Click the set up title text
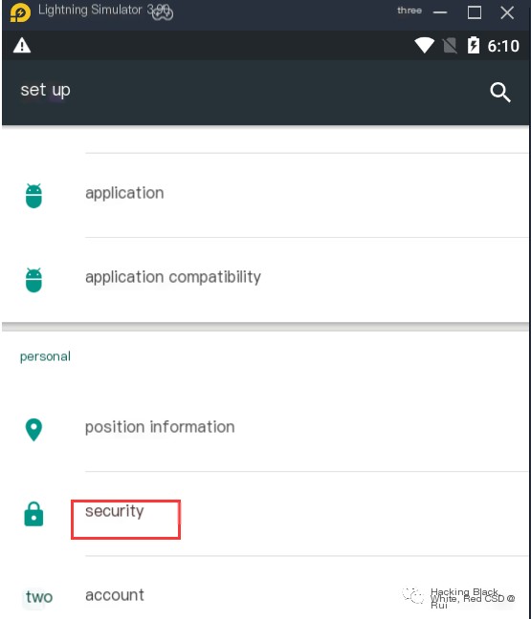Viewport: 531px width, 619px height. 46,91
